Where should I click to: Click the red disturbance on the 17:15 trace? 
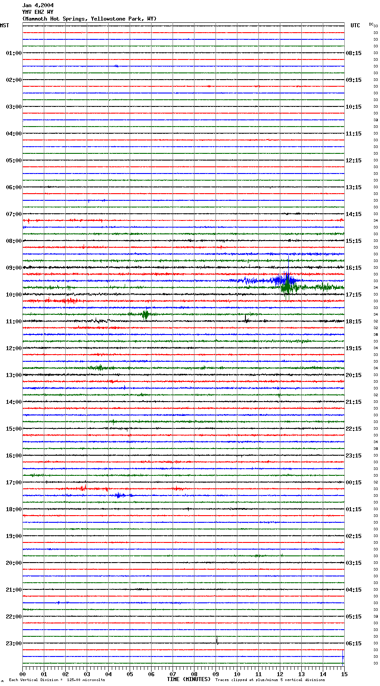coord(83,488)
